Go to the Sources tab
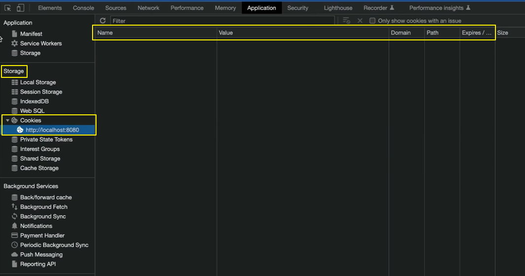This screenshot has height=276, width=525. [x=116, y=8]
